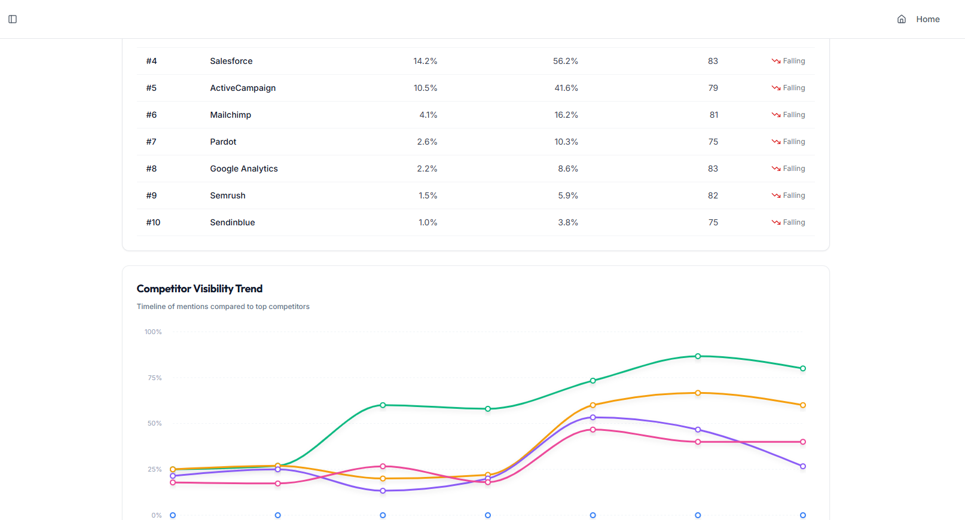Click the #8 rank cell
The image size is (965, 520).
(151, 169)
